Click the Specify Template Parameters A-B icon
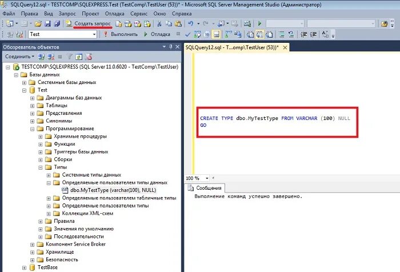The image size is (400, 272). 325,34
